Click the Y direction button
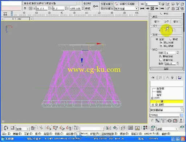 click(x=166, y=30)
